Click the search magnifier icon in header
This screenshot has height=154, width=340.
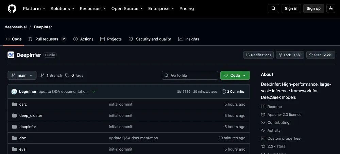pos(273,9)
